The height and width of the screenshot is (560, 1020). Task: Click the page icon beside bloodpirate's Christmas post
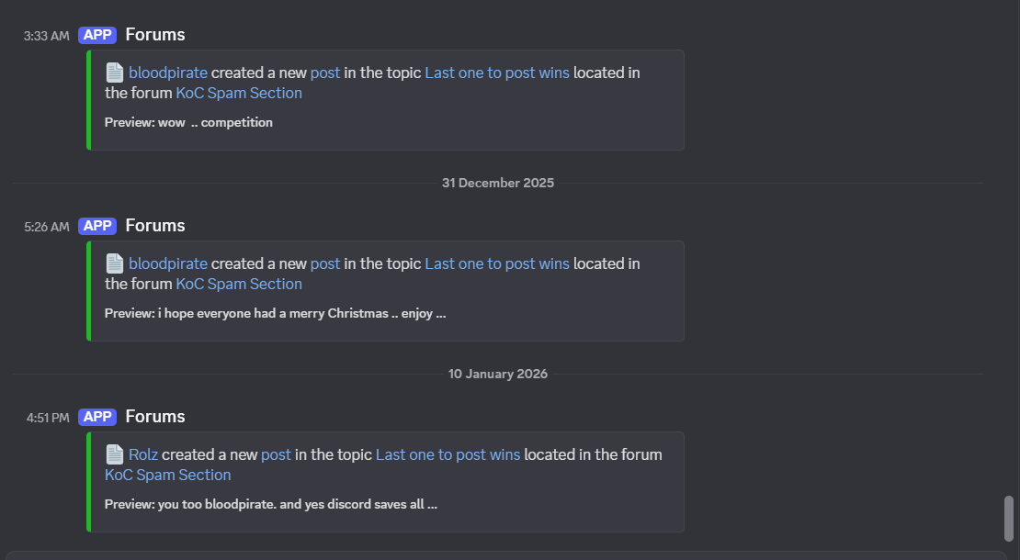[x=114, y=263]
